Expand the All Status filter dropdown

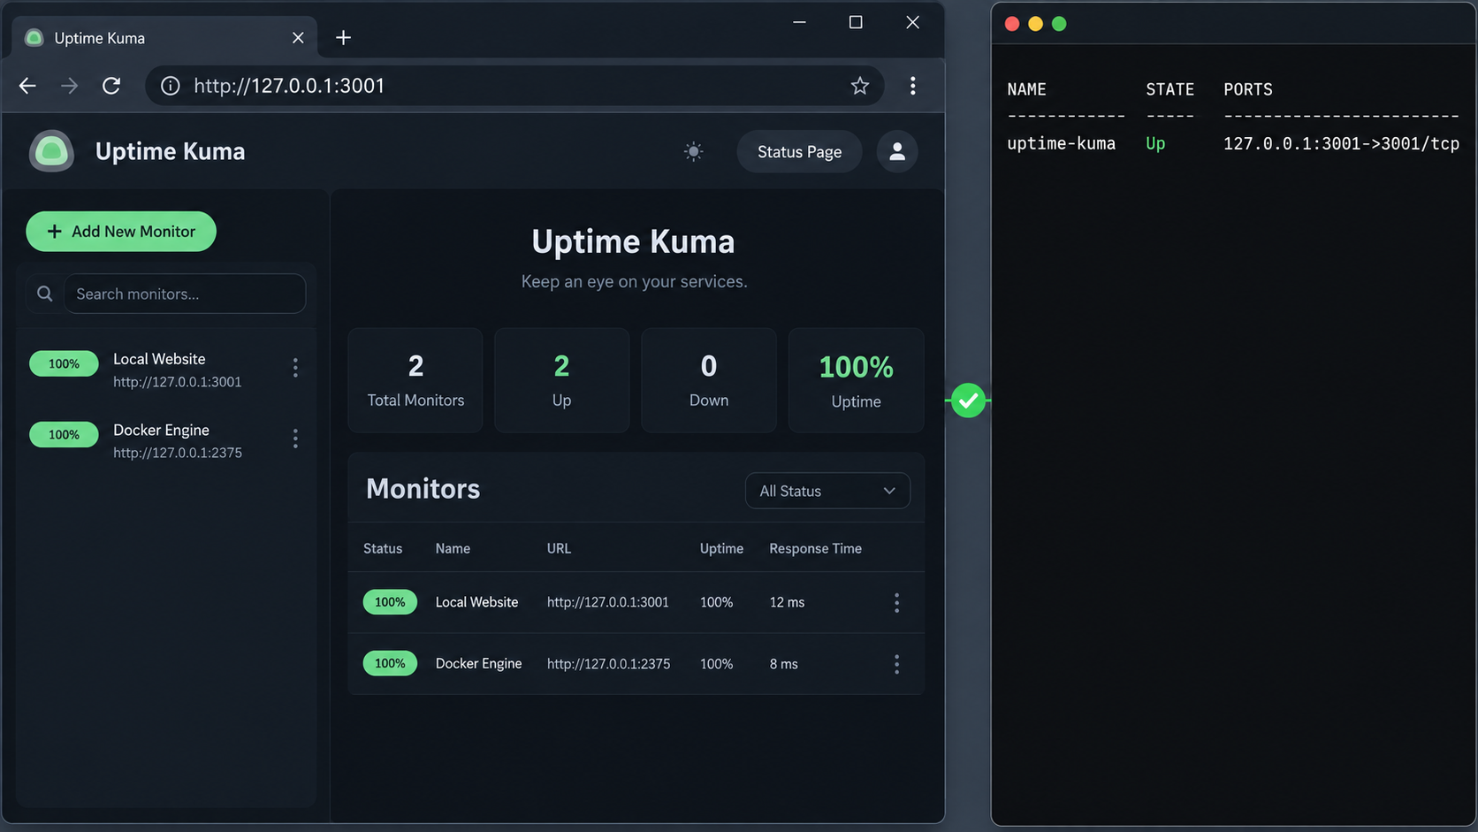click(x=827, y=491)
